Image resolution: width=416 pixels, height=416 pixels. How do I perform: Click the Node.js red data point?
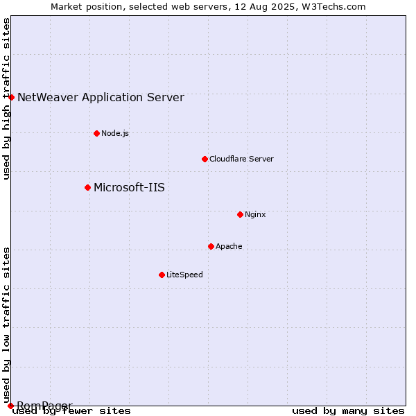click(x=97, y=133)
